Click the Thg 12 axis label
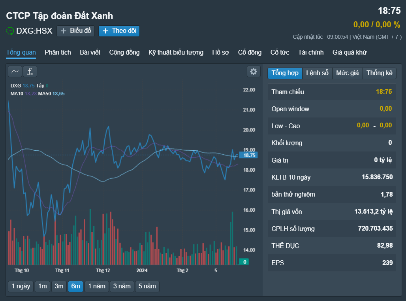Viewport: 406px width, 301px height. point(103,271)
